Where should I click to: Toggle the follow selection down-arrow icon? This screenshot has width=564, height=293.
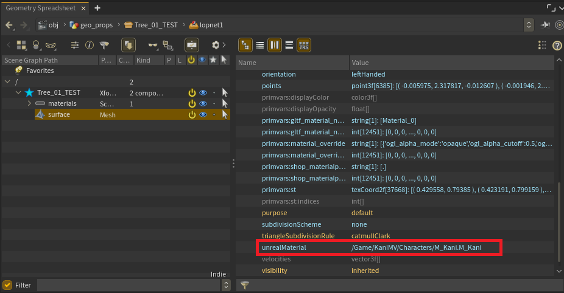[x=129, y=45]
